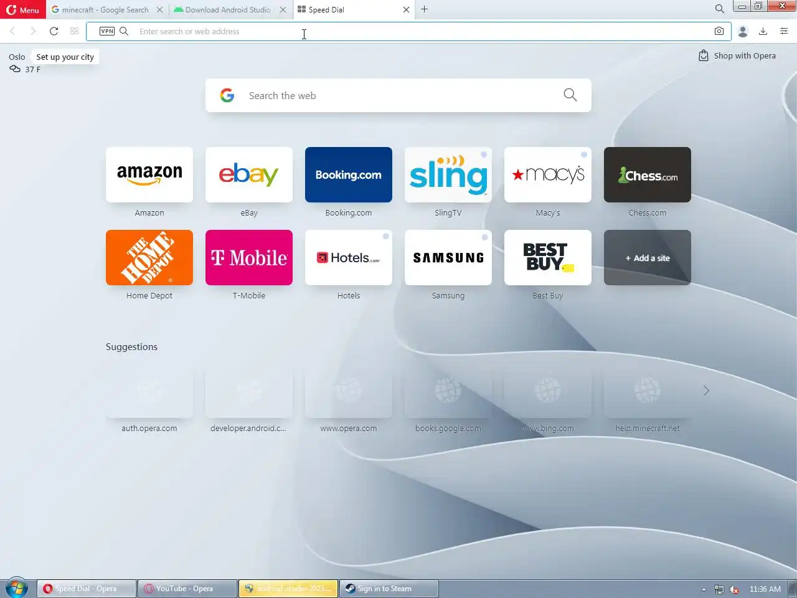Click the Google logo in search box
The height and width of the screenshot is (598, 797).
coord(227,95)
